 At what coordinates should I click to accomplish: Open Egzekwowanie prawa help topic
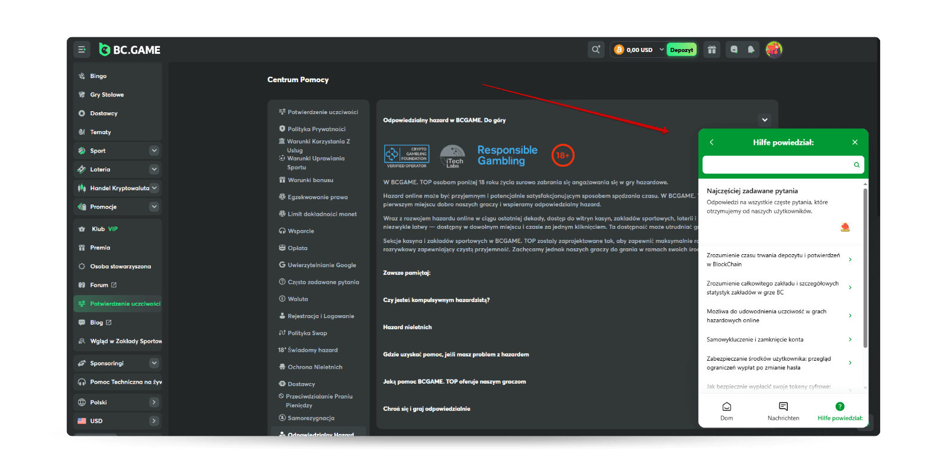pyautogui.click(x=313, y=197)
